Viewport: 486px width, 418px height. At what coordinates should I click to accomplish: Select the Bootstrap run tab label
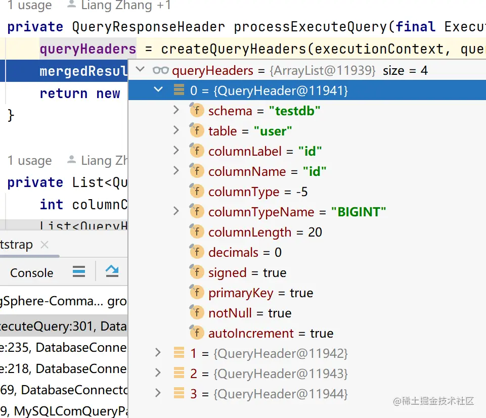click(x=16, y=245)
